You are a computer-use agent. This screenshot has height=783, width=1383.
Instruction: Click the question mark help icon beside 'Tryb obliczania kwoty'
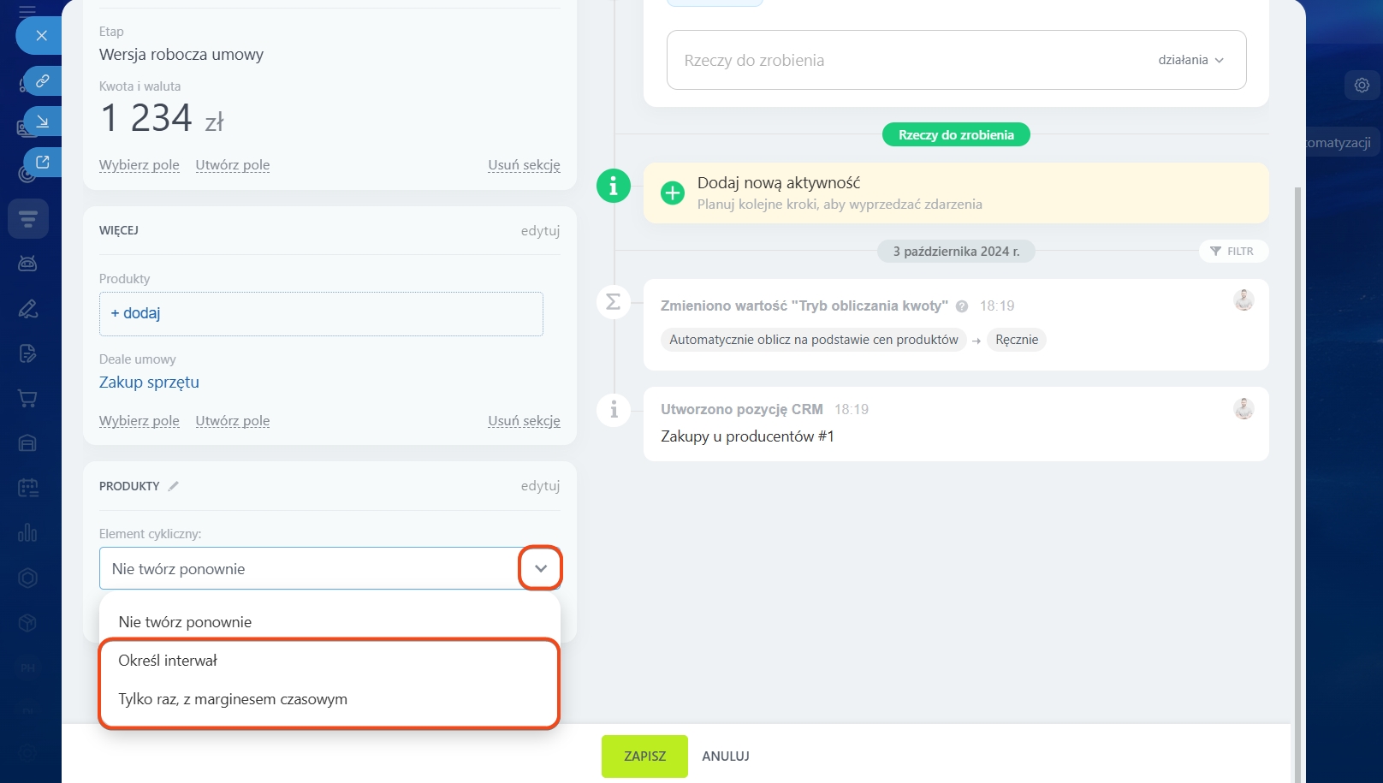pyautogui.click(x=962, y=306)
